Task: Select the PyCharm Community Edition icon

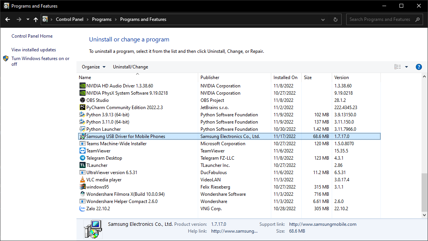Action: (83, 108)
